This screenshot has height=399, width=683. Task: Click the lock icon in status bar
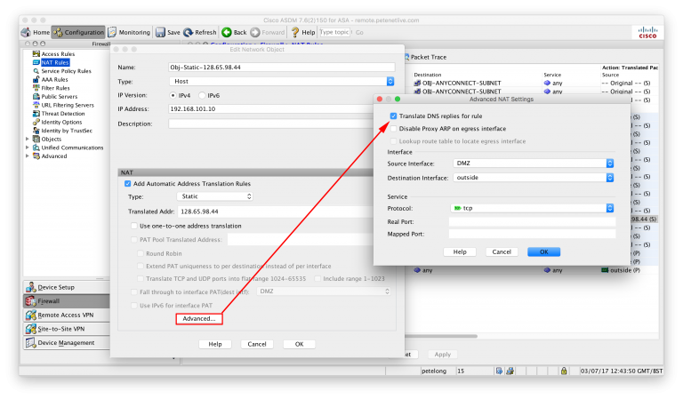point(564,371)
